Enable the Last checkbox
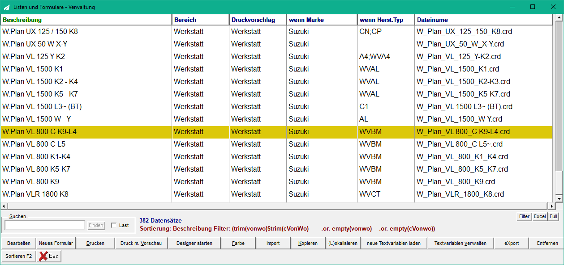This screenshot has width=564, height=265. pyautogui.click(x=114, y=225)
